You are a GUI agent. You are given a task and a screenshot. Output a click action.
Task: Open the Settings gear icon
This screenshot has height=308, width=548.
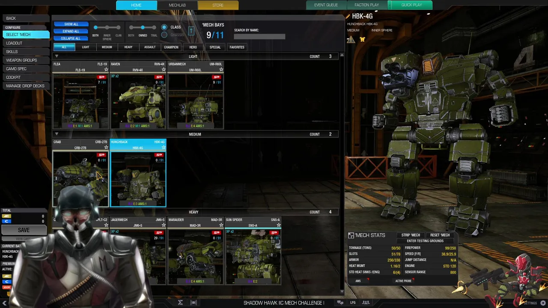tap(543, 303)
